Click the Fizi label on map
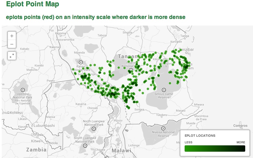253x158 pixels. click(52, 30)
